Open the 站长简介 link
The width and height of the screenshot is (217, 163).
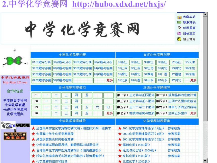[x=189, y=39]
